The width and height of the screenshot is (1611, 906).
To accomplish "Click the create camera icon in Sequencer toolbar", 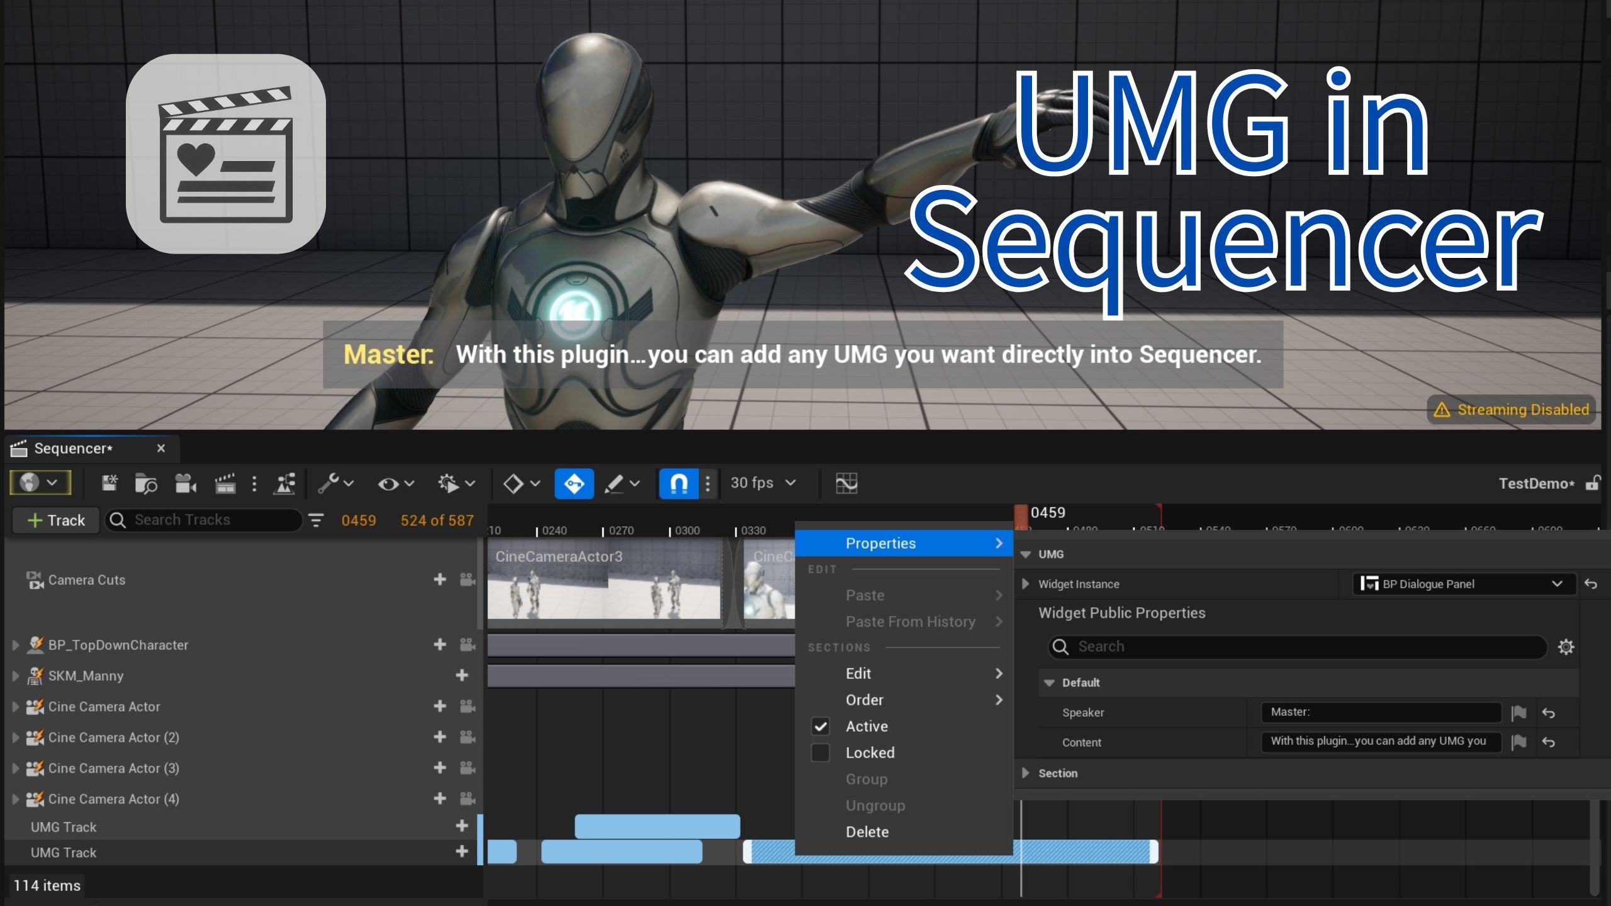I will pyautogui.click(x=185, y=483).
